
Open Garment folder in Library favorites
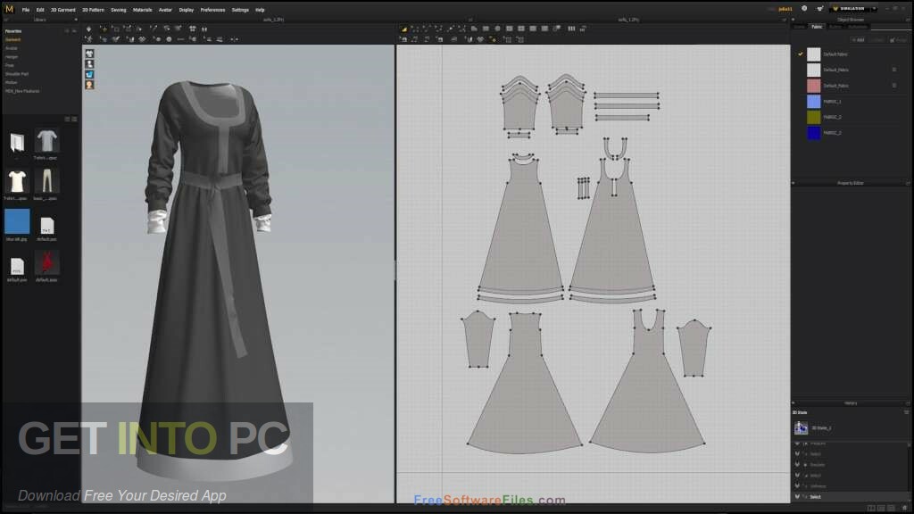(12, 39)
